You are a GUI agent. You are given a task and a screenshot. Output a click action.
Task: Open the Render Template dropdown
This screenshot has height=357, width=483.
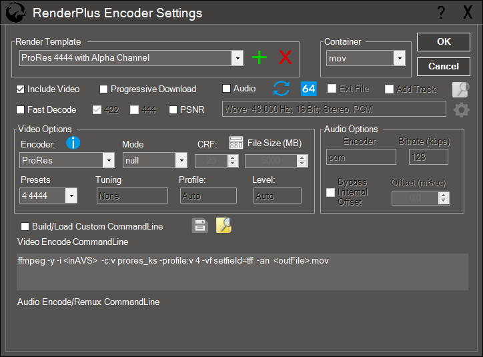(237, 58)
